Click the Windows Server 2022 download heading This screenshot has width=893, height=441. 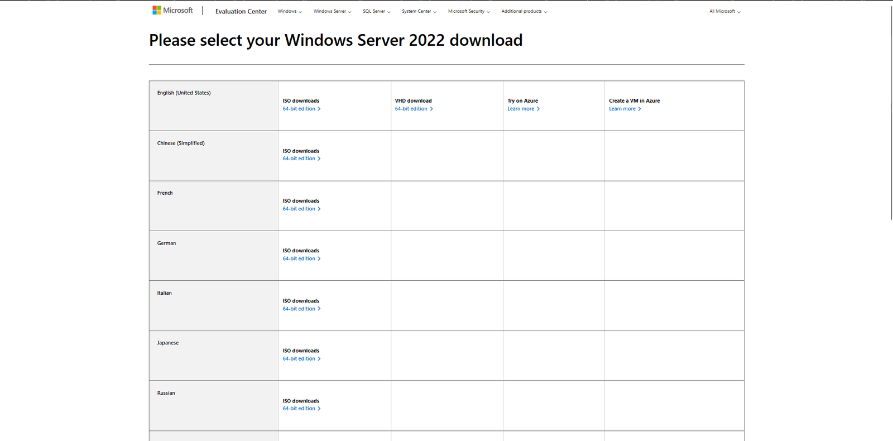[336, 40]
